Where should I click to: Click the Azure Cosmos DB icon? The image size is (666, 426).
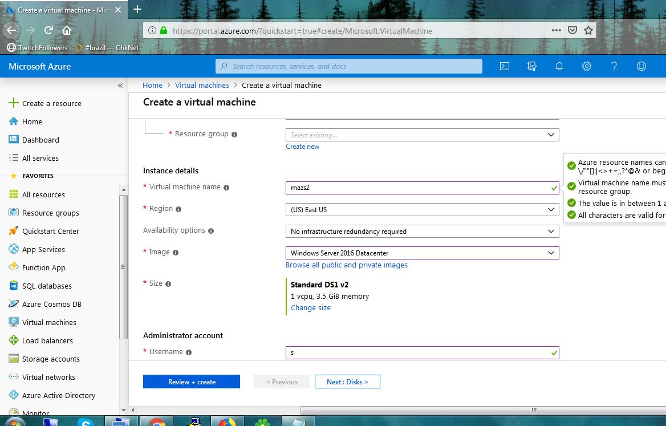pyautogui.click(x=14, y=304)
